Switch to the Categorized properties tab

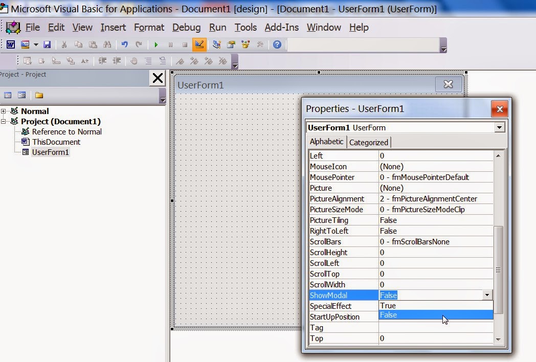(x=368, y=142)
